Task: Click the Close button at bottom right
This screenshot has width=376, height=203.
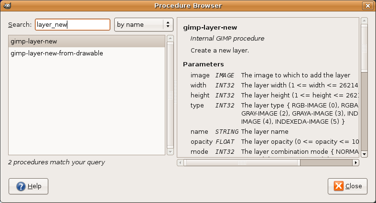Action: click(x=347, y=186)
